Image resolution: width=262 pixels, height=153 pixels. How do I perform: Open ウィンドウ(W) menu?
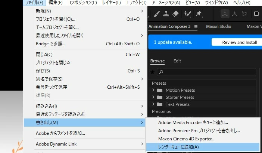[x=216, y=3]
